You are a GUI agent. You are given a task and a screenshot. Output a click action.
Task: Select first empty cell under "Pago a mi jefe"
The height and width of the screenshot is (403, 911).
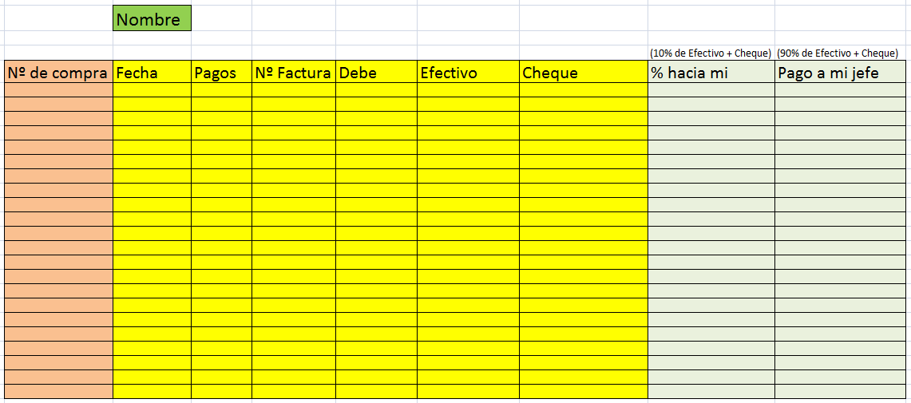840,90
